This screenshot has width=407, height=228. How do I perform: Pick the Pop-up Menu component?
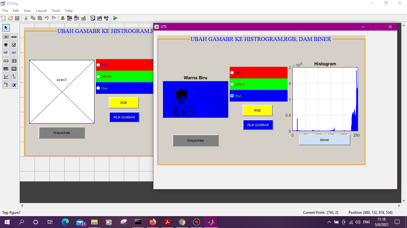(x=6, y=61)
